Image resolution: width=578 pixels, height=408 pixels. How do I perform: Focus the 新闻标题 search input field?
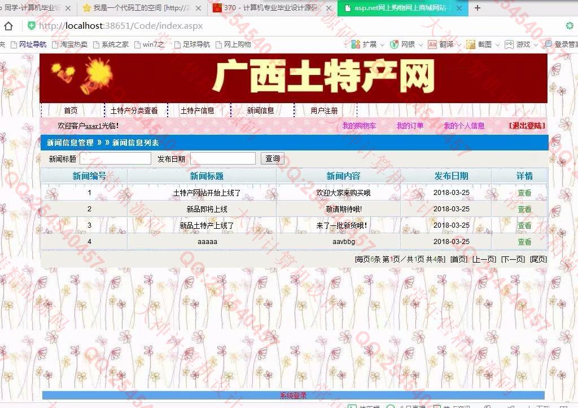[115, 158]
